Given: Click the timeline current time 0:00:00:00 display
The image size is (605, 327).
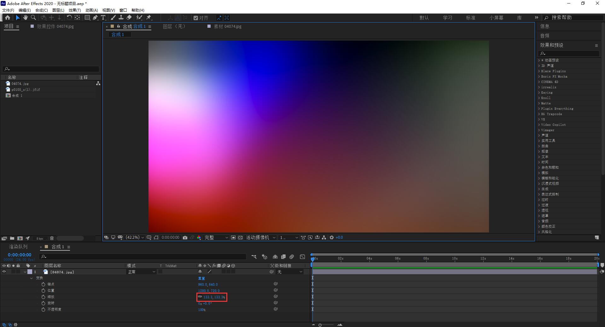Looking at the screenshot, I should [x=20, y=255].
